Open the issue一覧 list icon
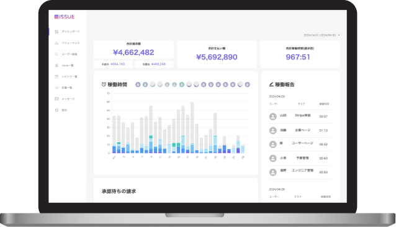 click(x=56, y=66)
